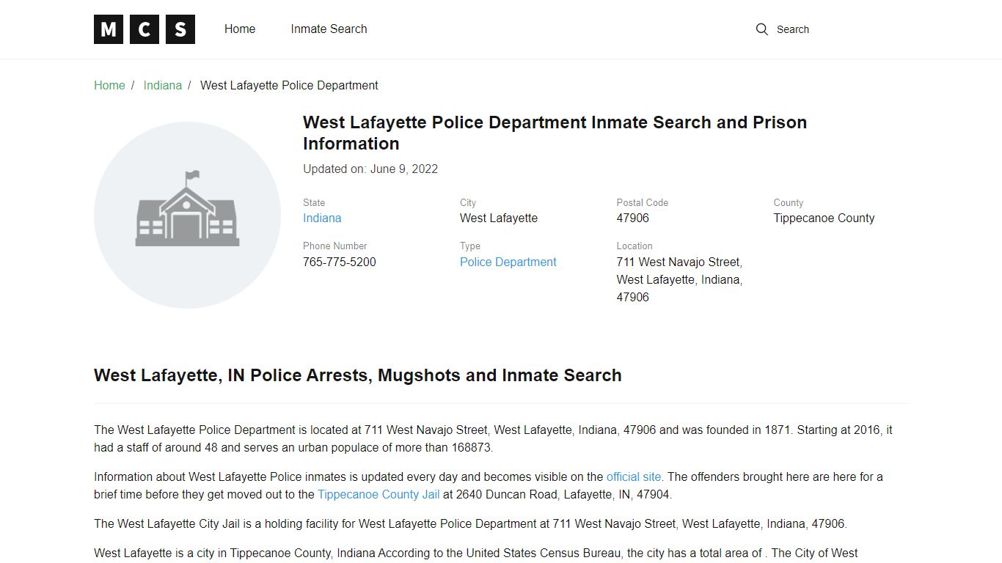Click the MCS site logo

[x=145, y=29]
